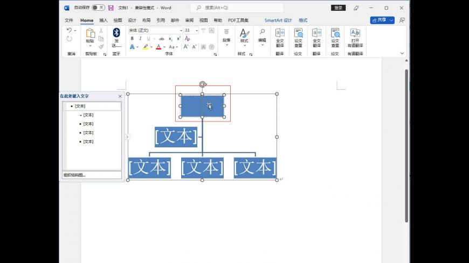Image resolution: width=469 pixels, height=263 pixels.
Task: Click the clear formatting icon
Action: 187,39
